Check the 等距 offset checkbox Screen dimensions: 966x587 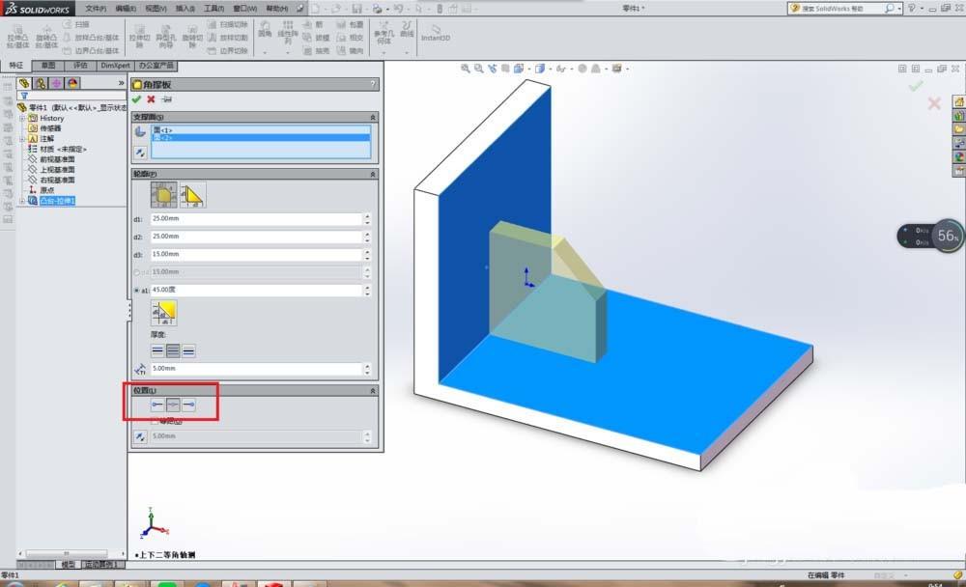click(x=156, y=422)
